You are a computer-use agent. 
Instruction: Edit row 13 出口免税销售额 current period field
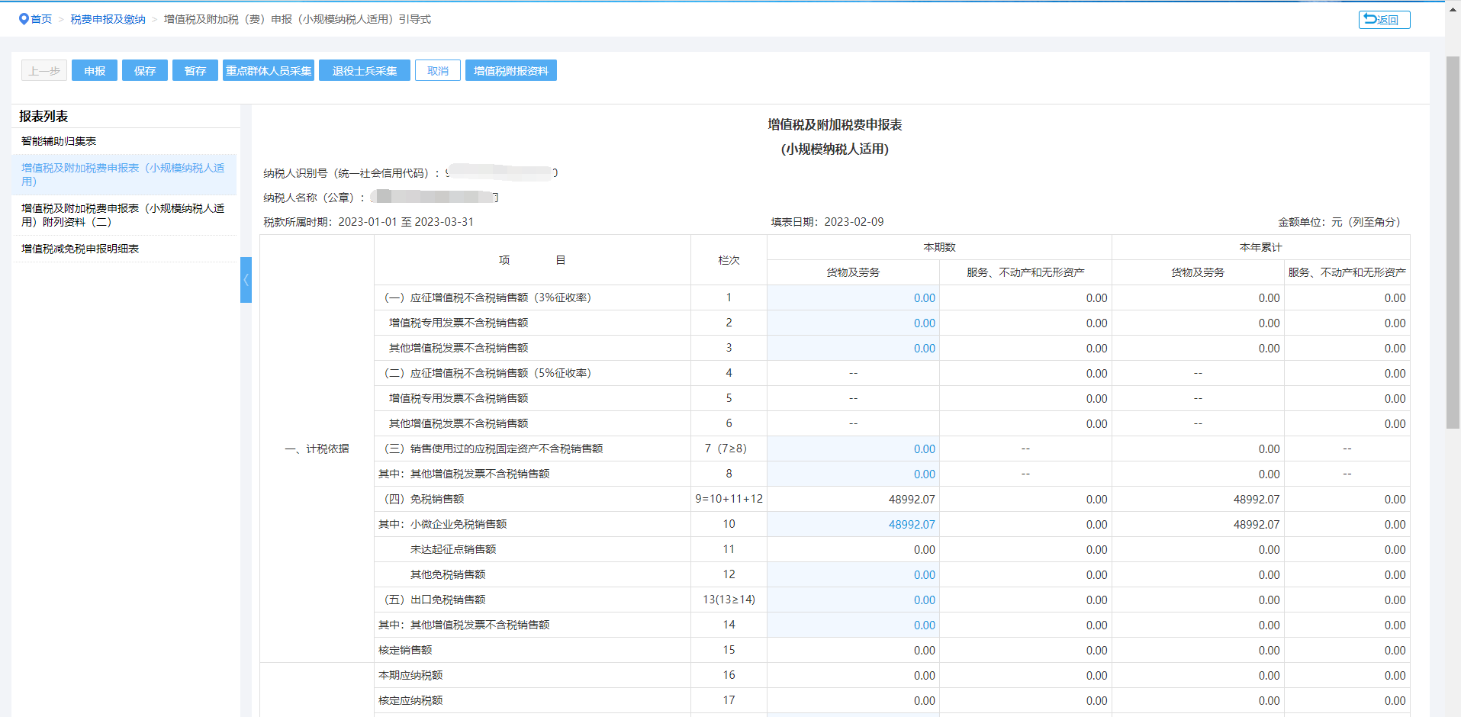853,600
